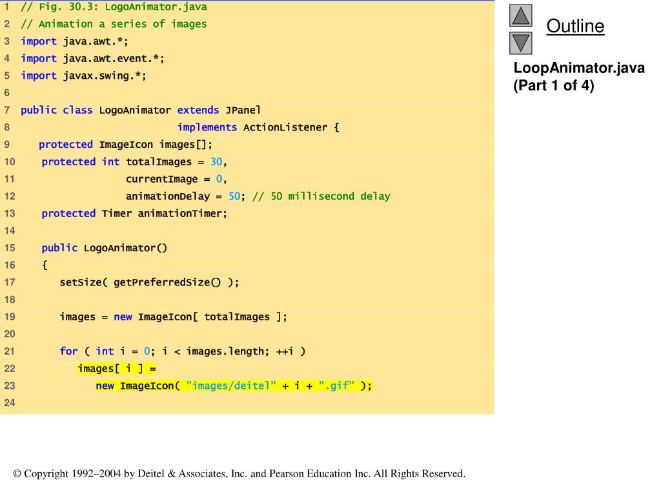This screenshot has height=496, width=661.
Task: Click the down arrow navigation icon
Action: 521,43
